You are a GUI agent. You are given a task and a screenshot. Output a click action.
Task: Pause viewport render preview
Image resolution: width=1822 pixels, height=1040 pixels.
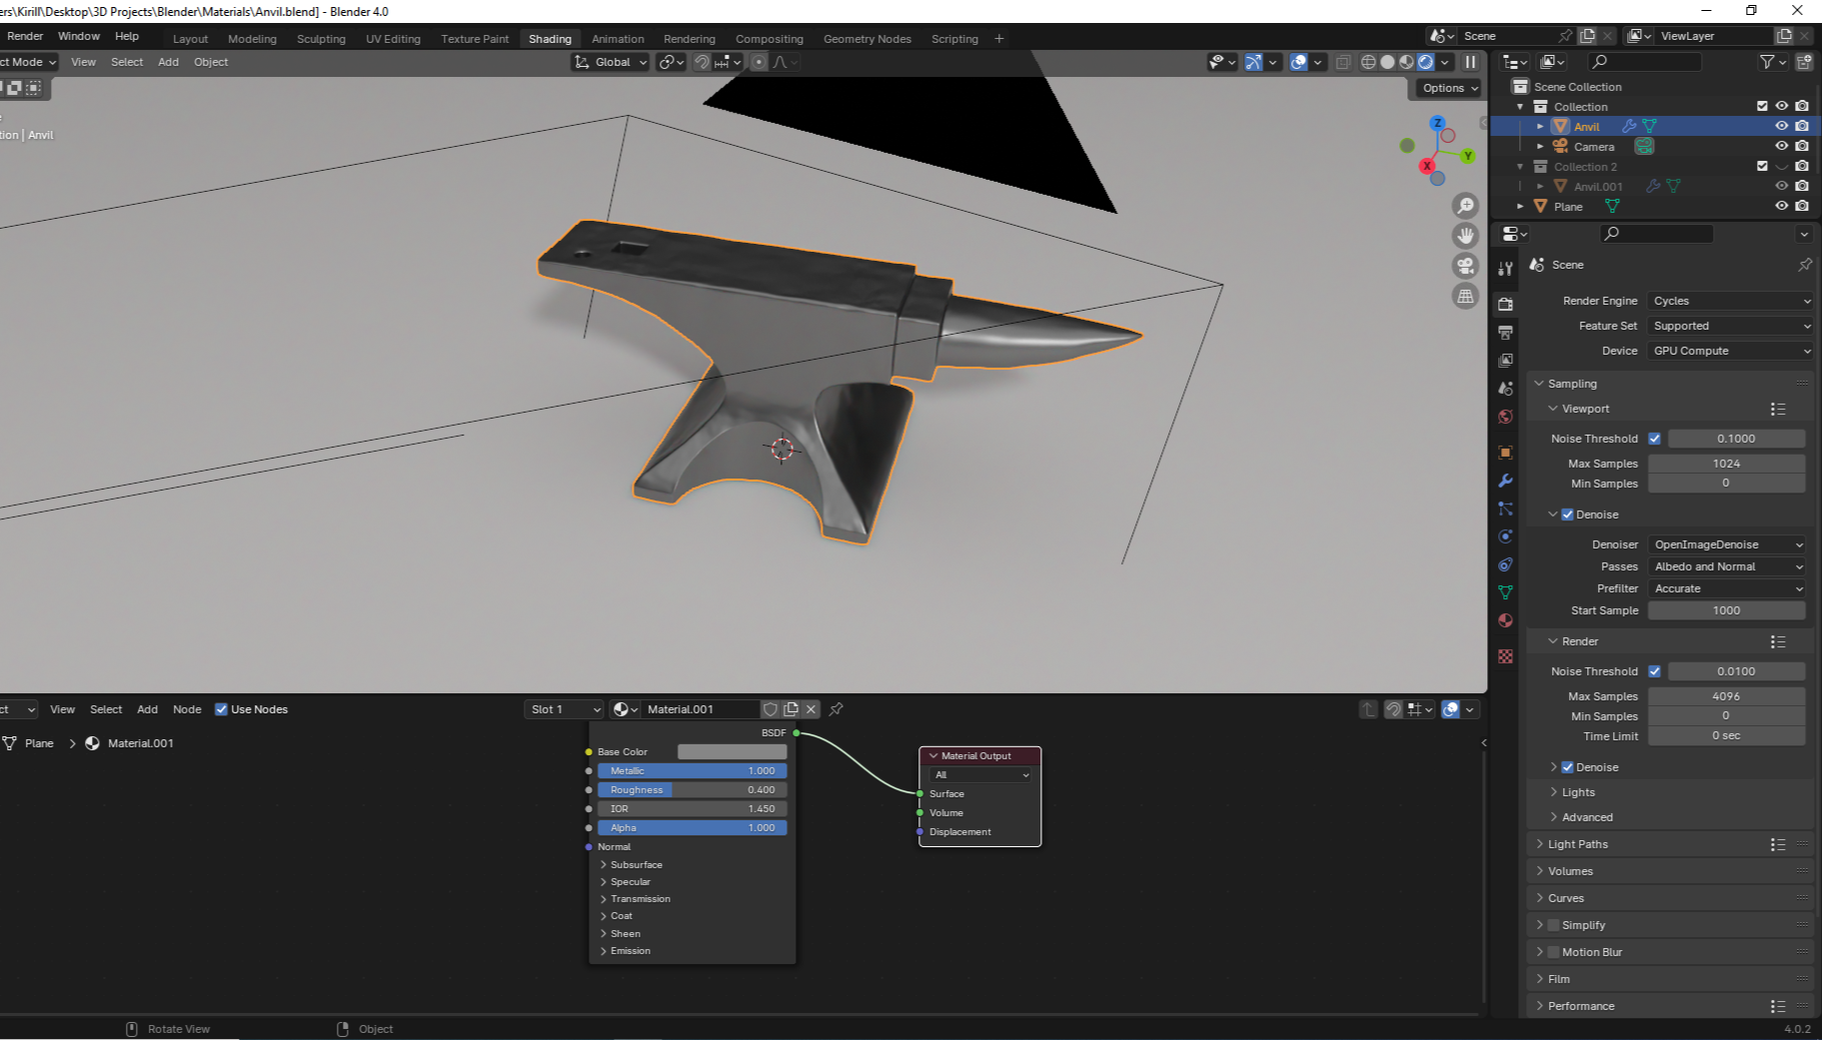tap(1470, 62)
